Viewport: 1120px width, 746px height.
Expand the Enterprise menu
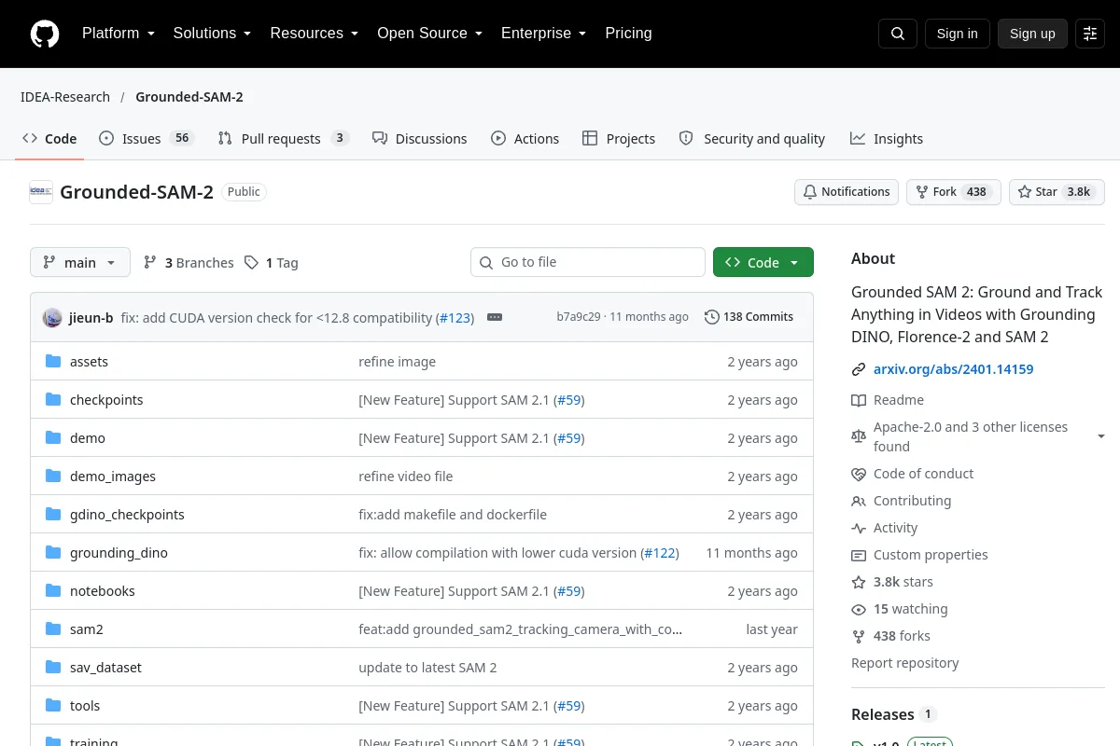(543, 34)
